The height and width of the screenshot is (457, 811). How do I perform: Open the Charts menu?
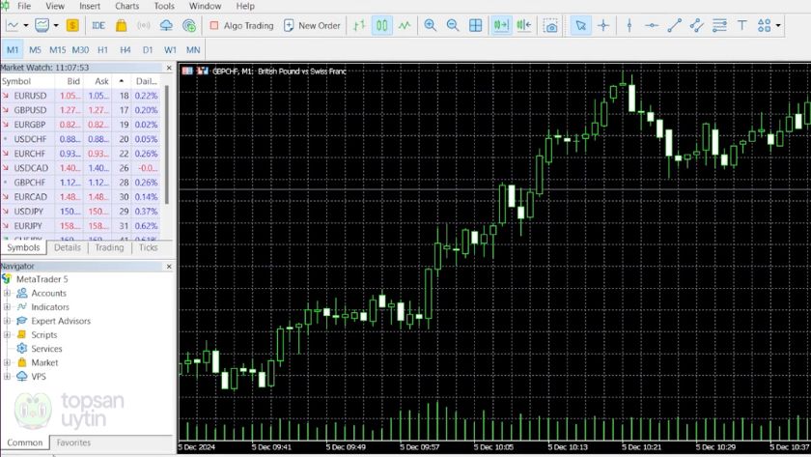pos(126,6)
